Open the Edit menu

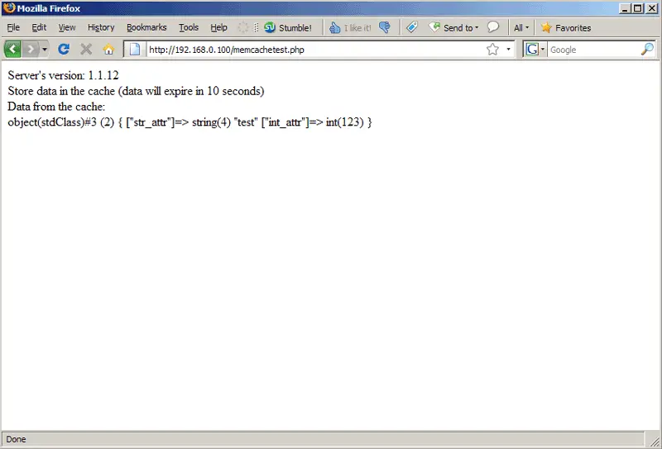click(x=39, y=27)
